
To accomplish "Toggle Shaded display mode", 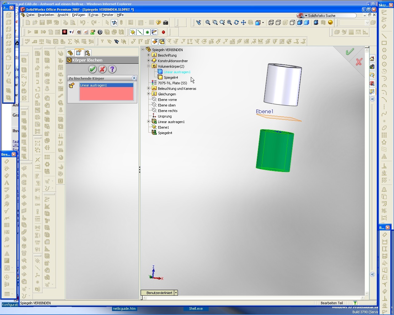I will 307,22.
